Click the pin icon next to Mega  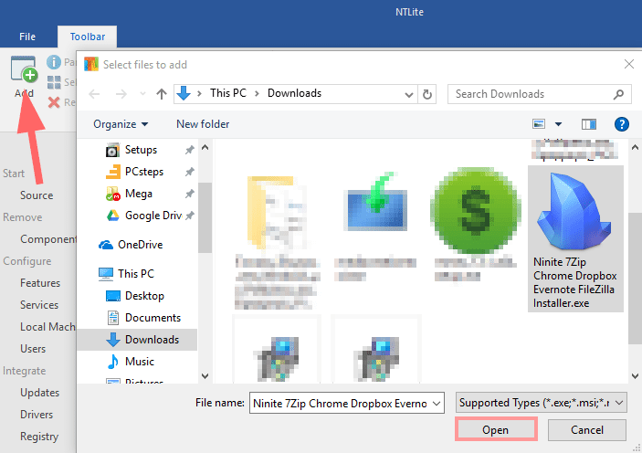pyautogui.click(x=189, y=194)
